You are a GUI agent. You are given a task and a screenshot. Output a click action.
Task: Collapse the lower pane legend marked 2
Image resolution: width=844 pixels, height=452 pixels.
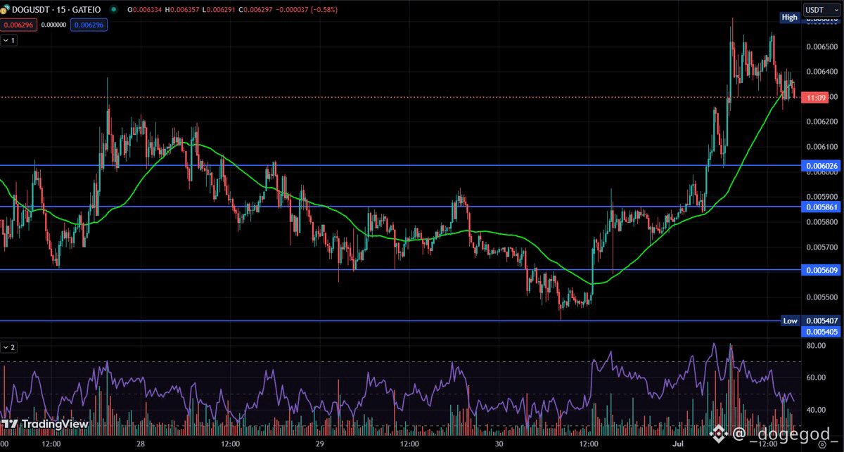click(x=9, y=347)
